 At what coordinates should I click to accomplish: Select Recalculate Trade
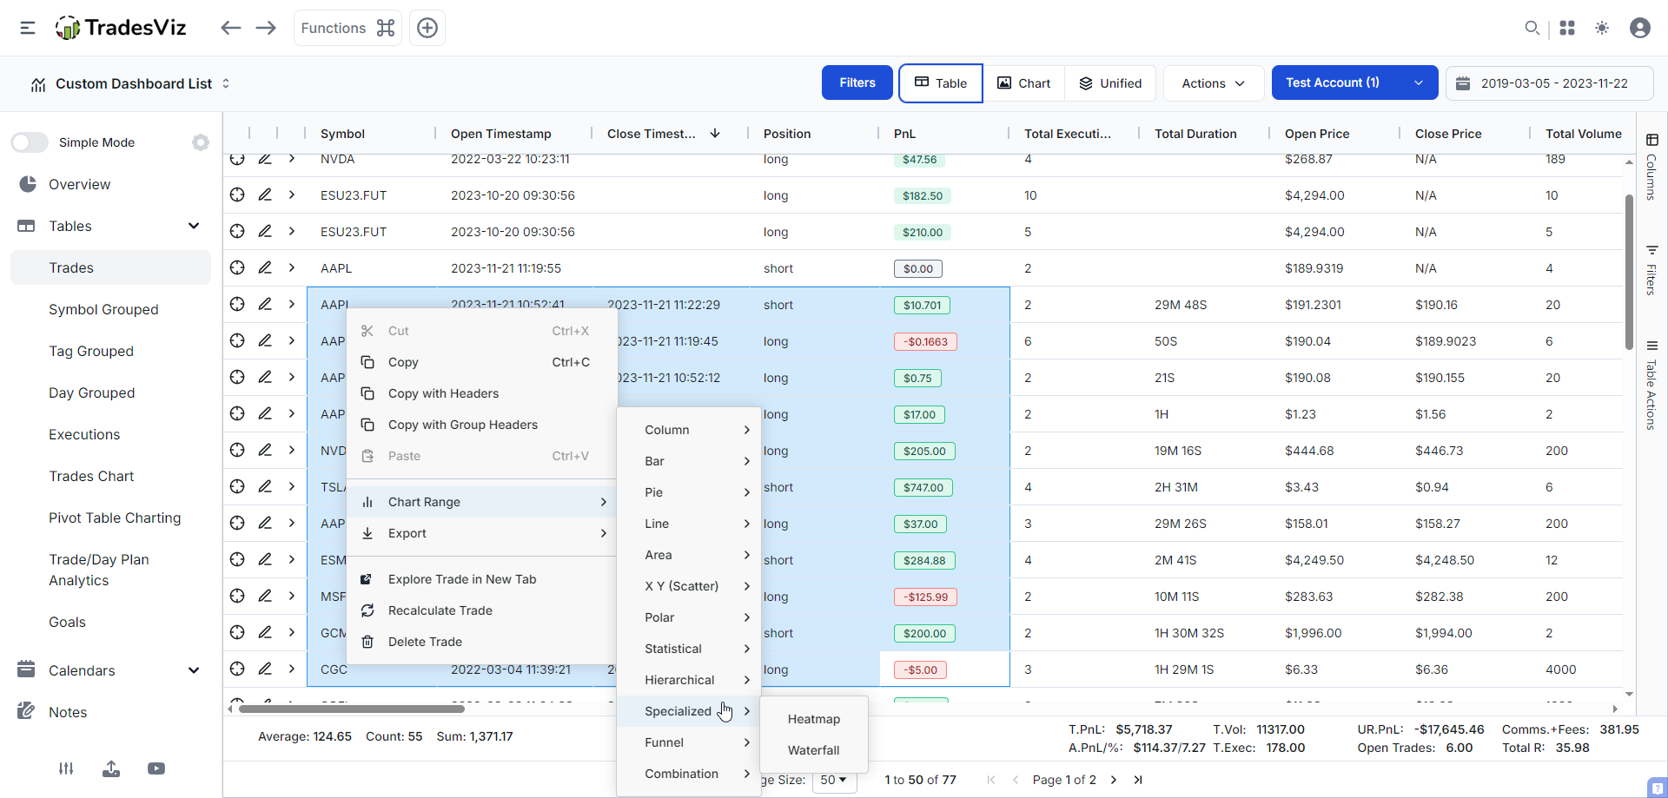pos(482,610)
